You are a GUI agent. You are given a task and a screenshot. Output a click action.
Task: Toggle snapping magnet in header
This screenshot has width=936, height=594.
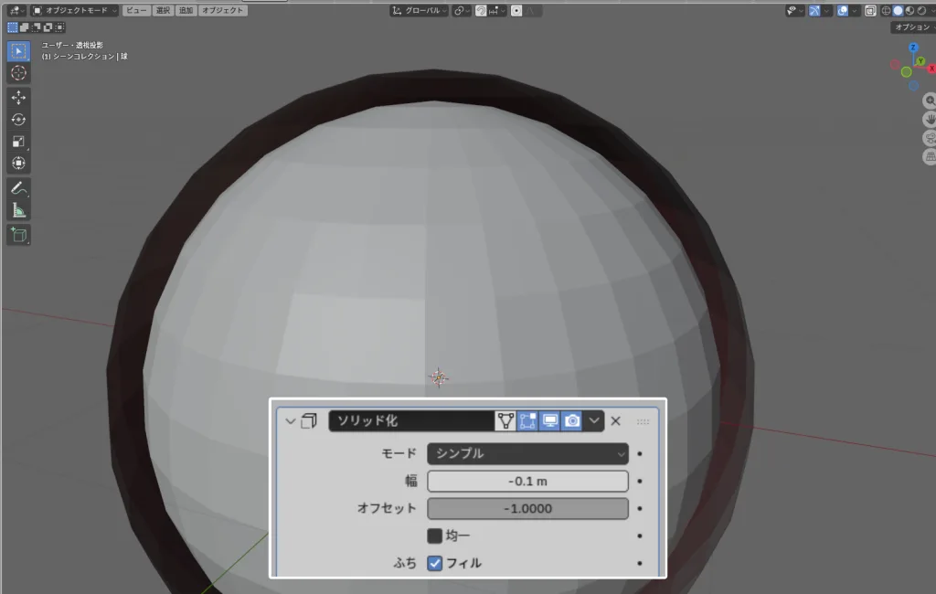point(481,11)
